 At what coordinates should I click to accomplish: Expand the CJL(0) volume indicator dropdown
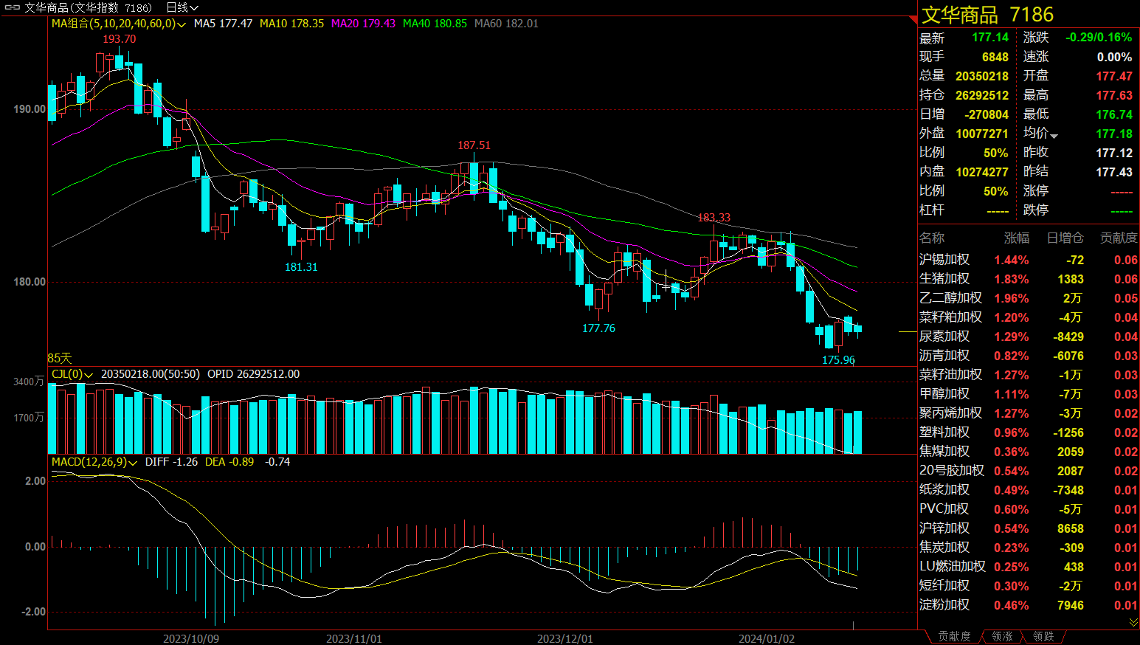72,374
